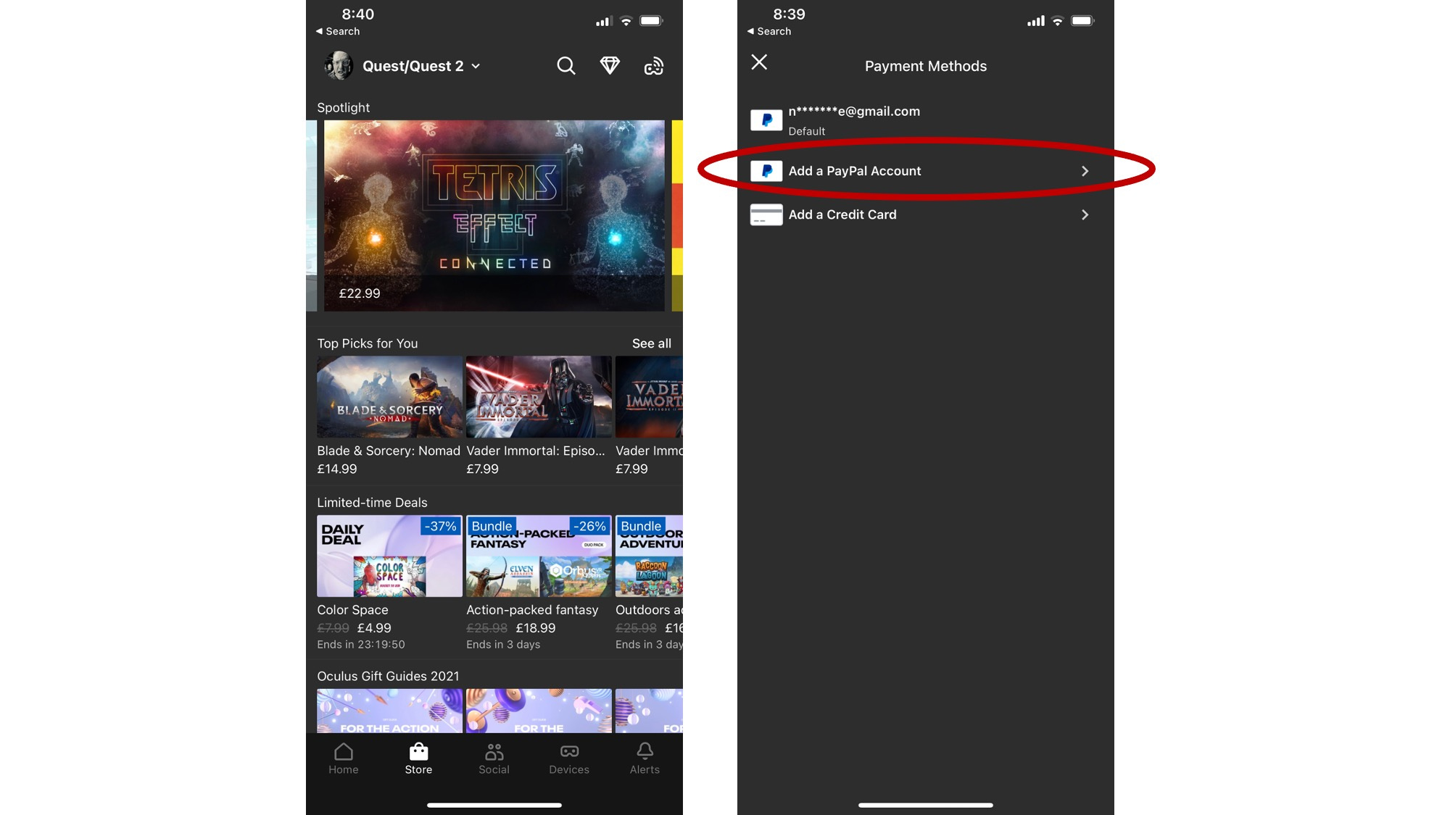The image size is (1450, 815).
Task: Open Action-packed fantasy bundle deal
Action: [539, 556]
